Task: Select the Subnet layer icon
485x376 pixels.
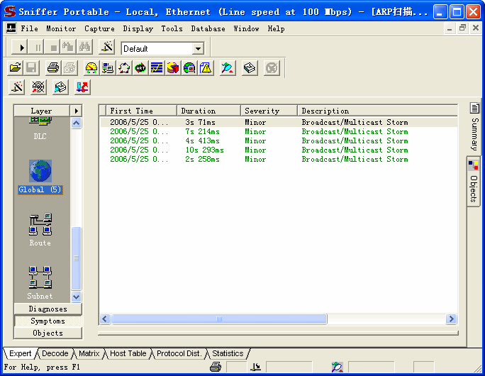Action: click(40, 282)
